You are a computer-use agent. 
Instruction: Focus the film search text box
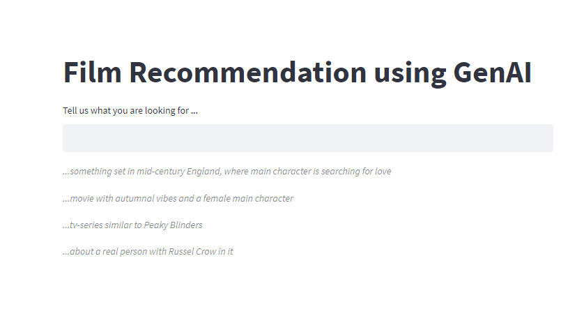307,138
